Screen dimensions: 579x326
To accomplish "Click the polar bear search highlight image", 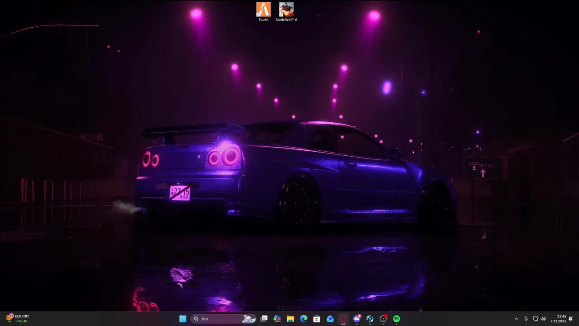I will (249, 319).
